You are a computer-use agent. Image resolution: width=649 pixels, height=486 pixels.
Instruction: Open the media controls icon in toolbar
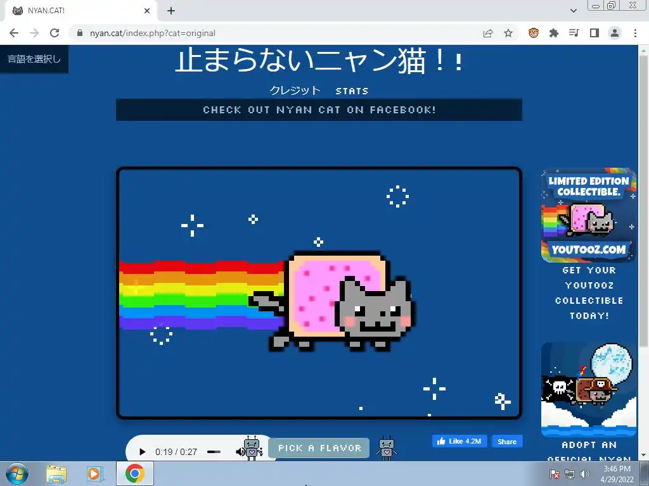click(574, 33)
